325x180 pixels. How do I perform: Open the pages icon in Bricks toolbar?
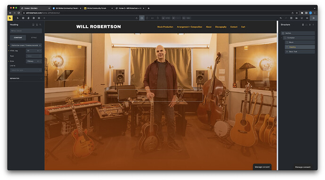tap(28, 18)
